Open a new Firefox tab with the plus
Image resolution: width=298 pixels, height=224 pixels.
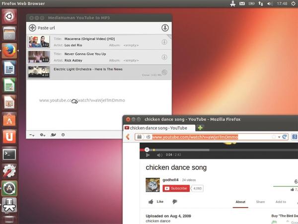point(200,127)
